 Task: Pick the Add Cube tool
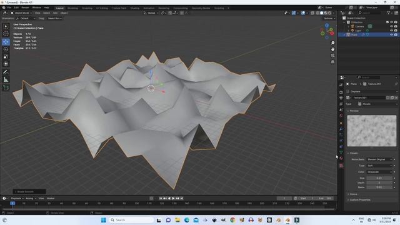[6, 87]
